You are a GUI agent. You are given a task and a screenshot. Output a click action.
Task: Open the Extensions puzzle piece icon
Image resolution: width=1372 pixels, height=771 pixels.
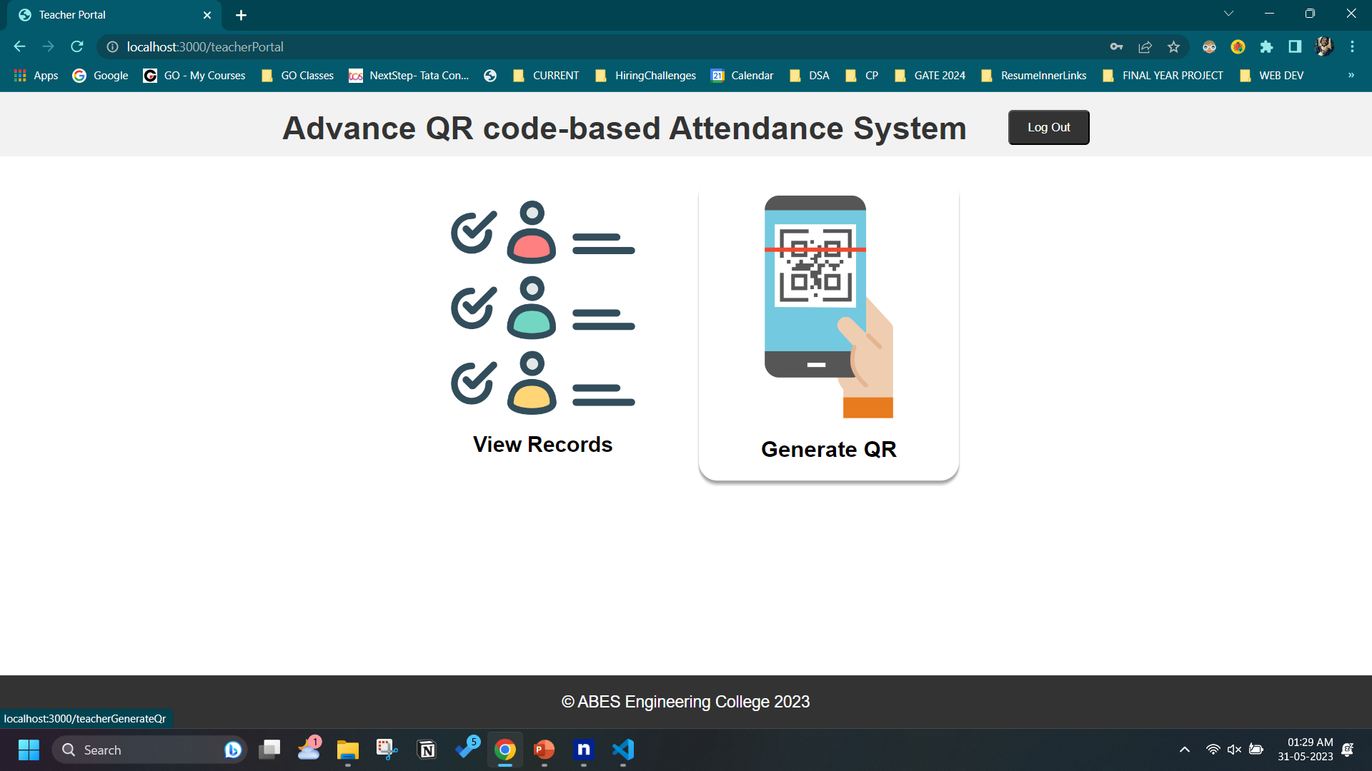(1266, 47)
